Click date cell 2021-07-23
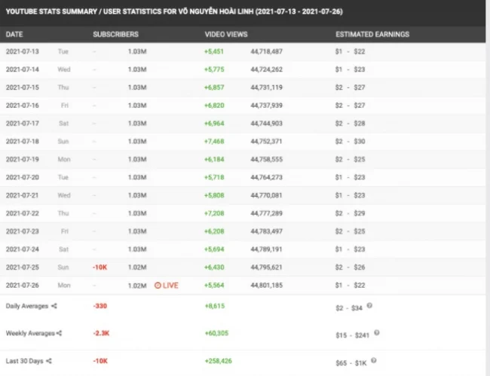This screenshot has height=376, width=490. (x=23, y=231)
